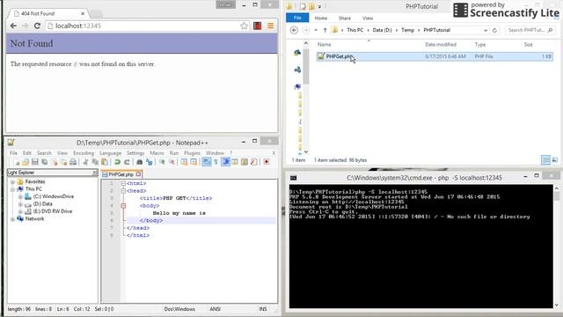Click the Zoom In icon in Notepad++
Screen dimensions: 563x317
point(162,162)
